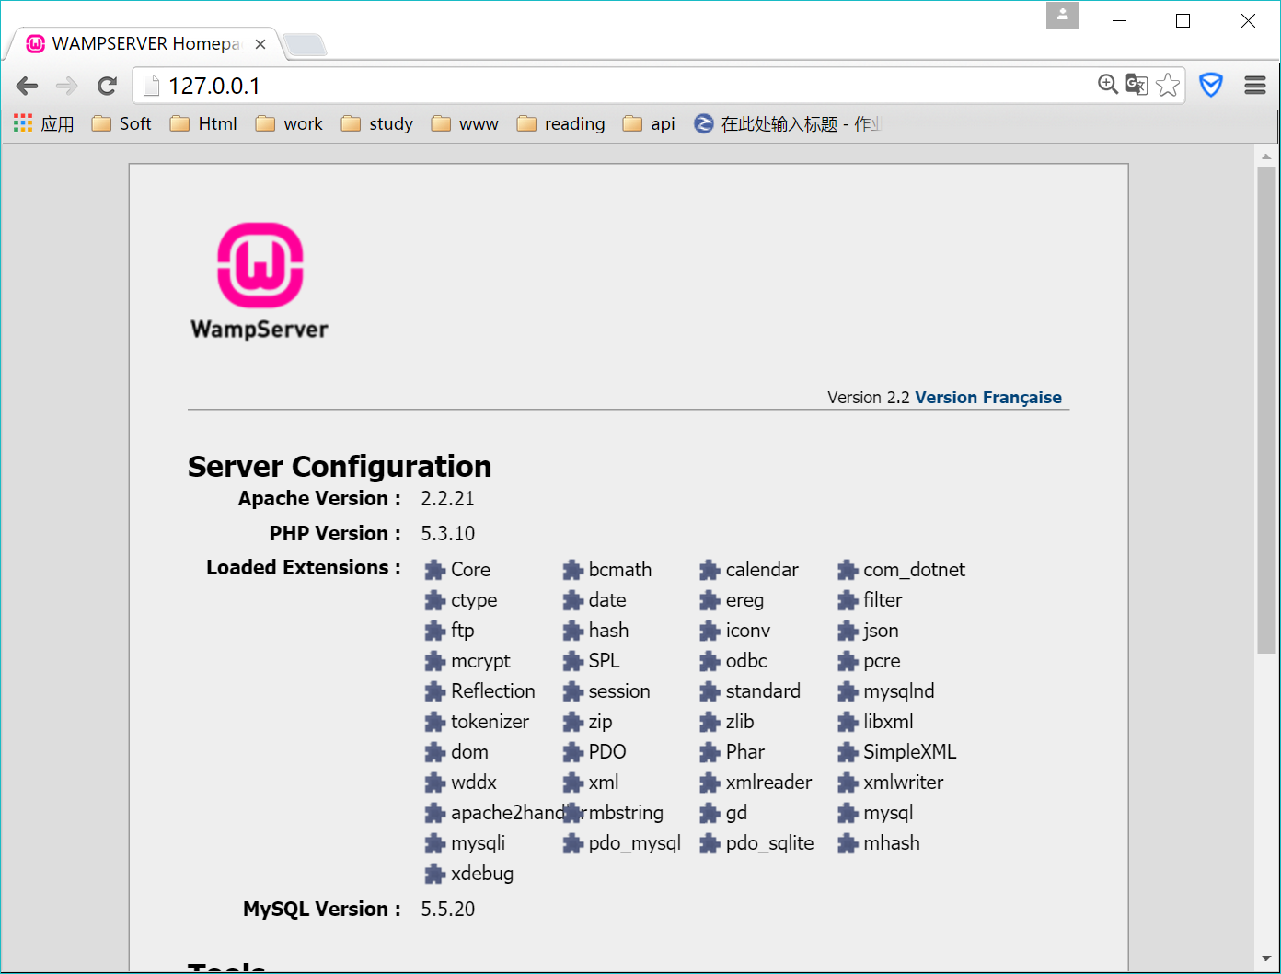
Task: Open the Chrome hamburger menu
Action: point(1254,85)
